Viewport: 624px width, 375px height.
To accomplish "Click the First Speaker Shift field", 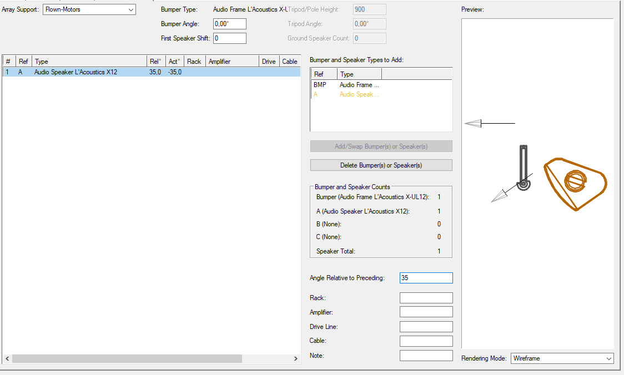I will pos(230,38).
